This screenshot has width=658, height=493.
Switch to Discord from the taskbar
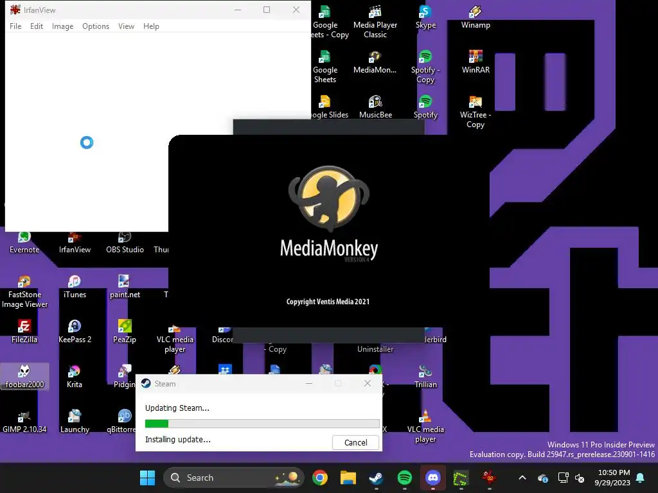(432, 478)
